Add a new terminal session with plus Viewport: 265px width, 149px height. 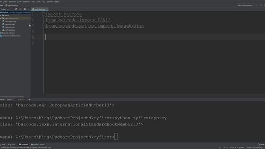click(x=29, y=99)
